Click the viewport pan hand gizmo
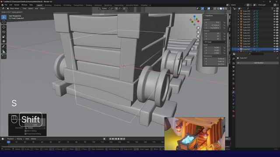The image size is (280, 157). coord(198,32)
